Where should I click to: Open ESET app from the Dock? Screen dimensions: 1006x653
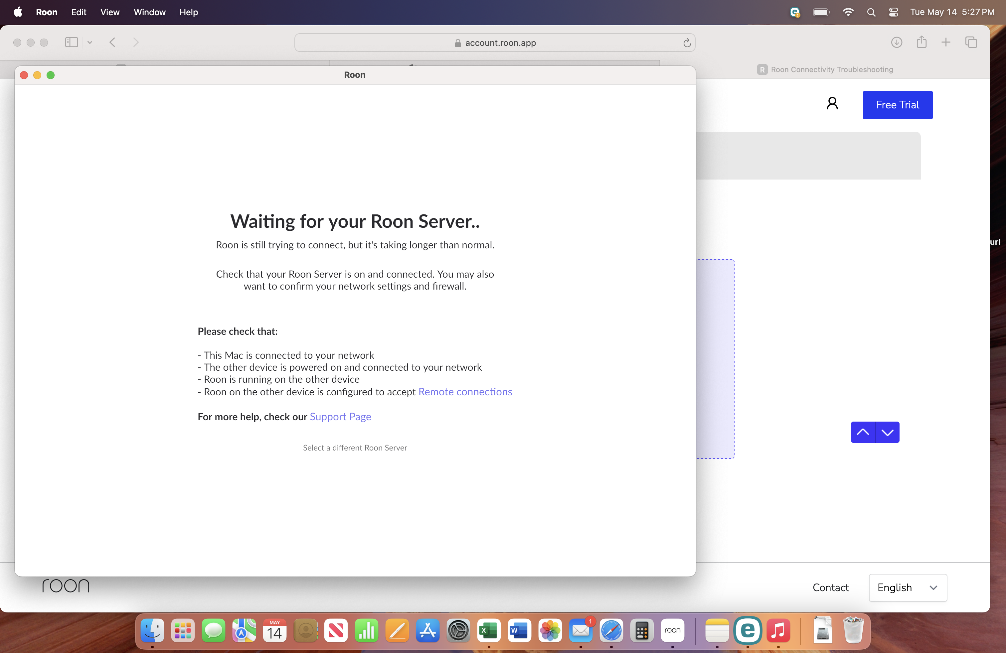pos(748,631)
